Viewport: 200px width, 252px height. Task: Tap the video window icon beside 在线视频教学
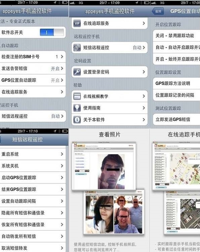tap(77, 96)
